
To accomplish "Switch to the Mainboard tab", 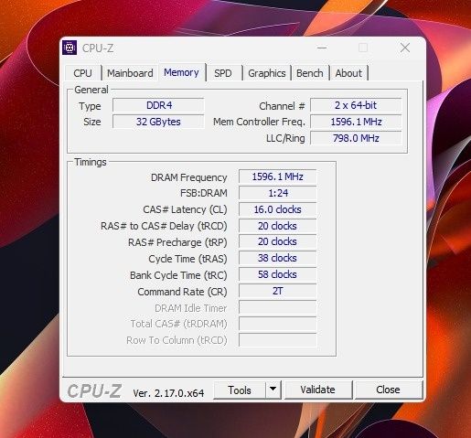I will 130,73.
